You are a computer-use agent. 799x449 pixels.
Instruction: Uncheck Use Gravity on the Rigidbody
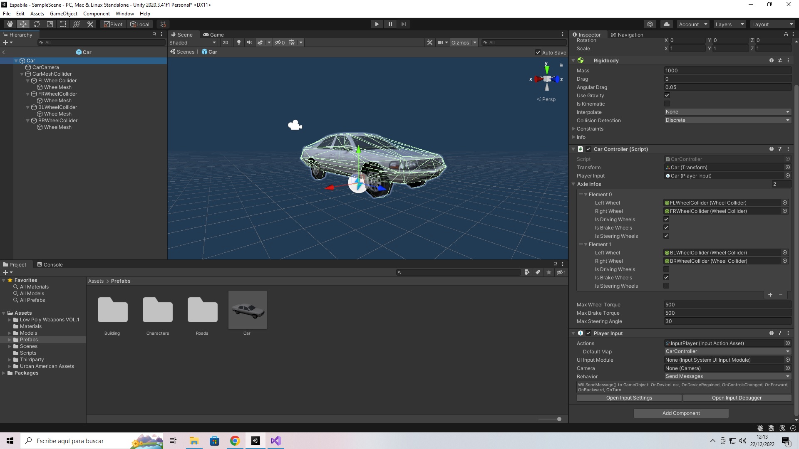(x=667, y=95)
